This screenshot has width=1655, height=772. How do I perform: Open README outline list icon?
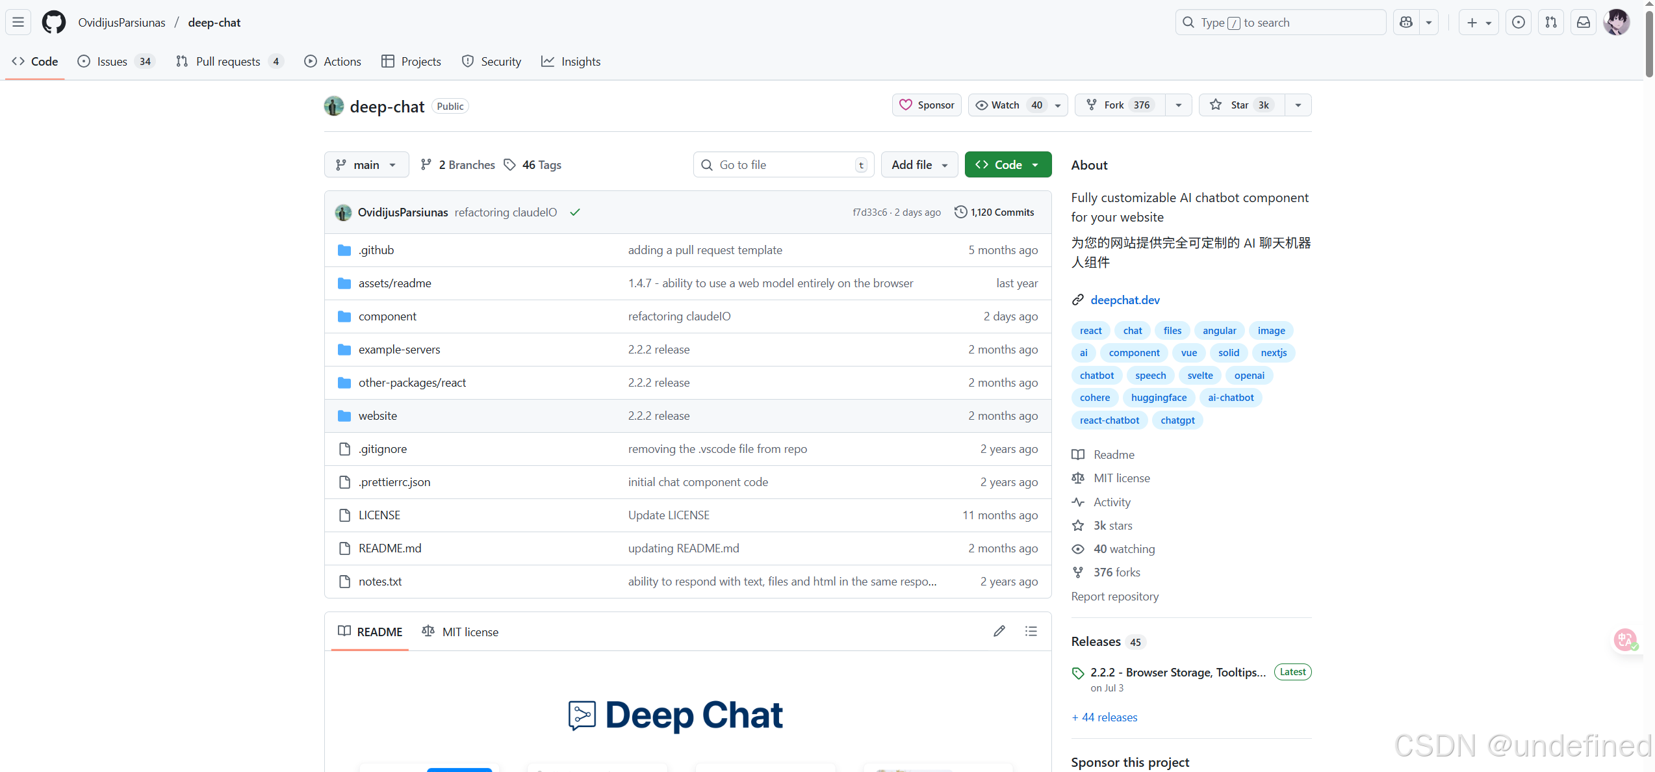pos(1031,631)
